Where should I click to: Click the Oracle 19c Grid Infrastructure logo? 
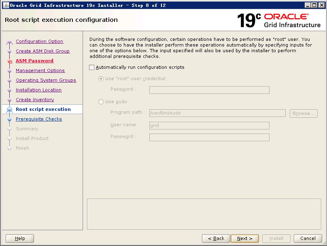click(279, 20)
